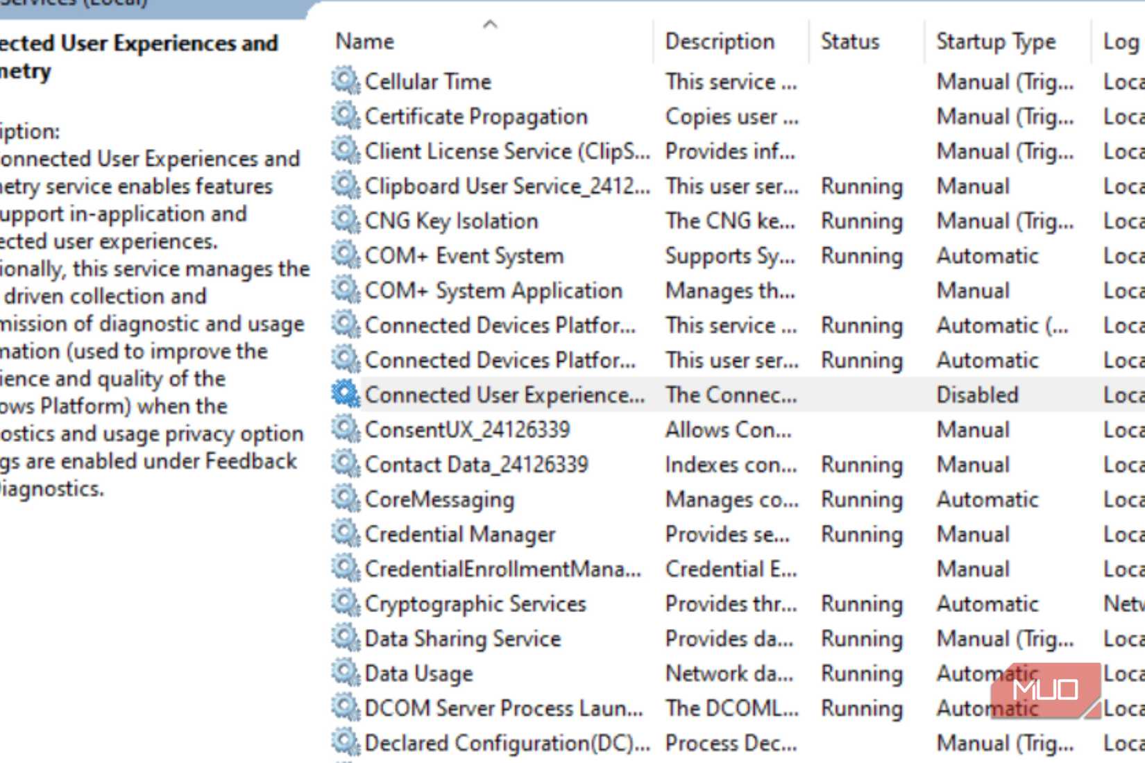Select the COM+ Event System service name
This screenshot has height=763, width=1145.
tap(464, 255)
